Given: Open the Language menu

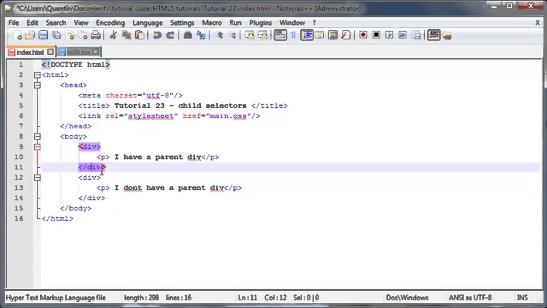Looking at the screenshot, I should (147, 23).
